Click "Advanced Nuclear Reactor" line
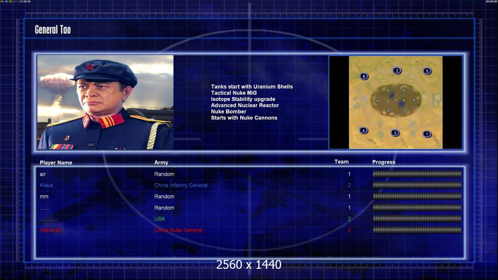498x280 pixels. click(245, 105)
